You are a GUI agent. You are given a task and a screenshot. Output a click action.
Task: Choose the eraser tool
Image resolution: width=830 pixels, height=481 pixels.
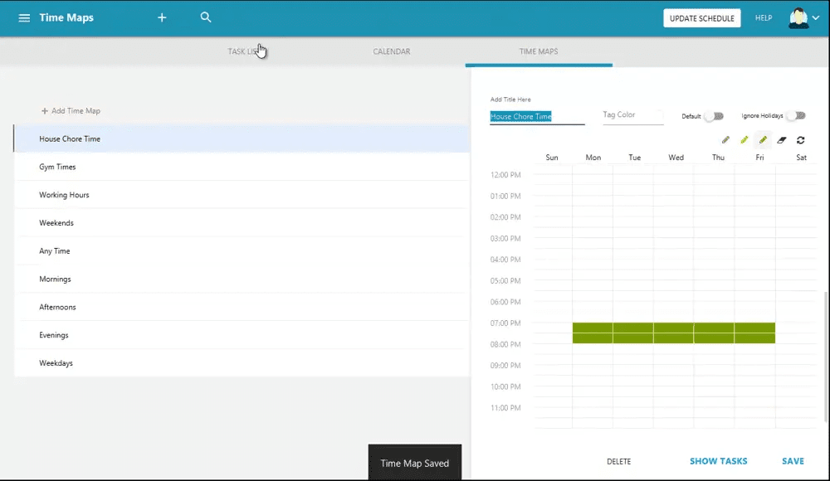781,140
